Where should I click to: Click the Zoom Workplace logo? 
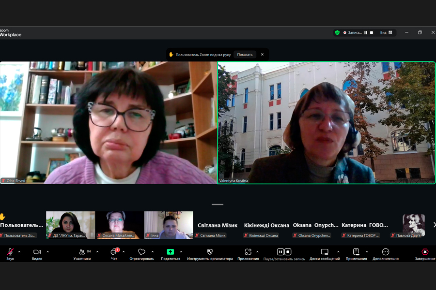(11, 33)
